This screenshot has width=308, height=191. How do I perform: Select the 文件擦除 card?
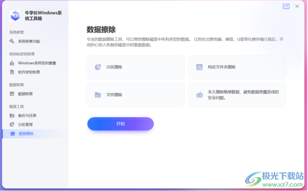[136, 95]
